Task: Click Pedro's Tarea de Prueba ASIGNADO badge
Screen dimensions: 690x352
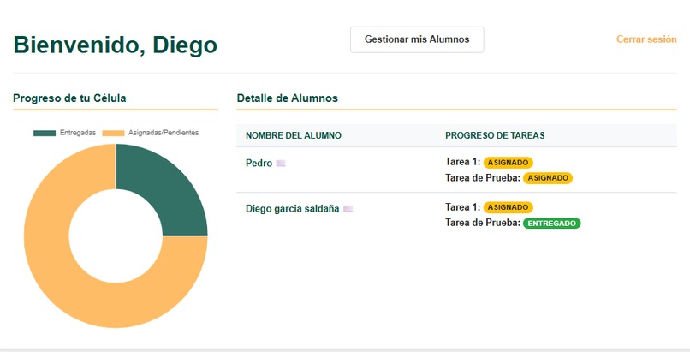Action: point(547,178)
